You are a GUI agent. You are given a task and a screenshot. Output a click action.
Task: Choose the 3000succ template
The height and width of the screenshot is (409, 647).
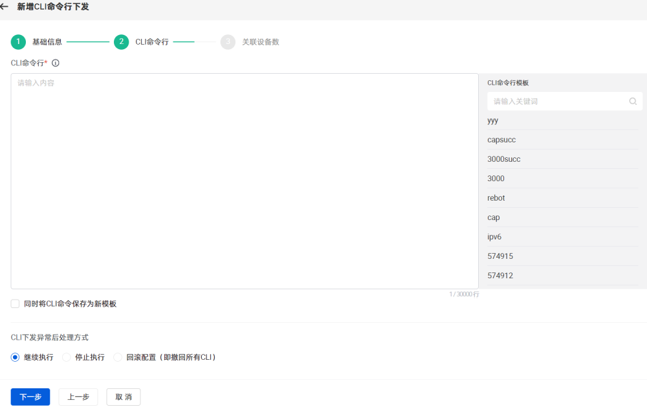[504, 159]
